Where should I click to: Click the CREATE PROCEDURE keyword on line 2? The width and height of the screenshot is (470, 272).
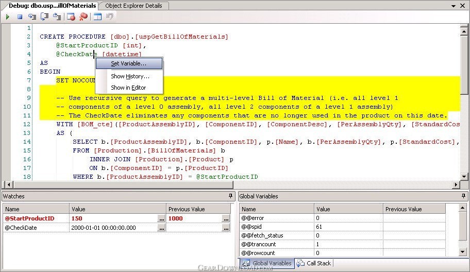[73, 37]
